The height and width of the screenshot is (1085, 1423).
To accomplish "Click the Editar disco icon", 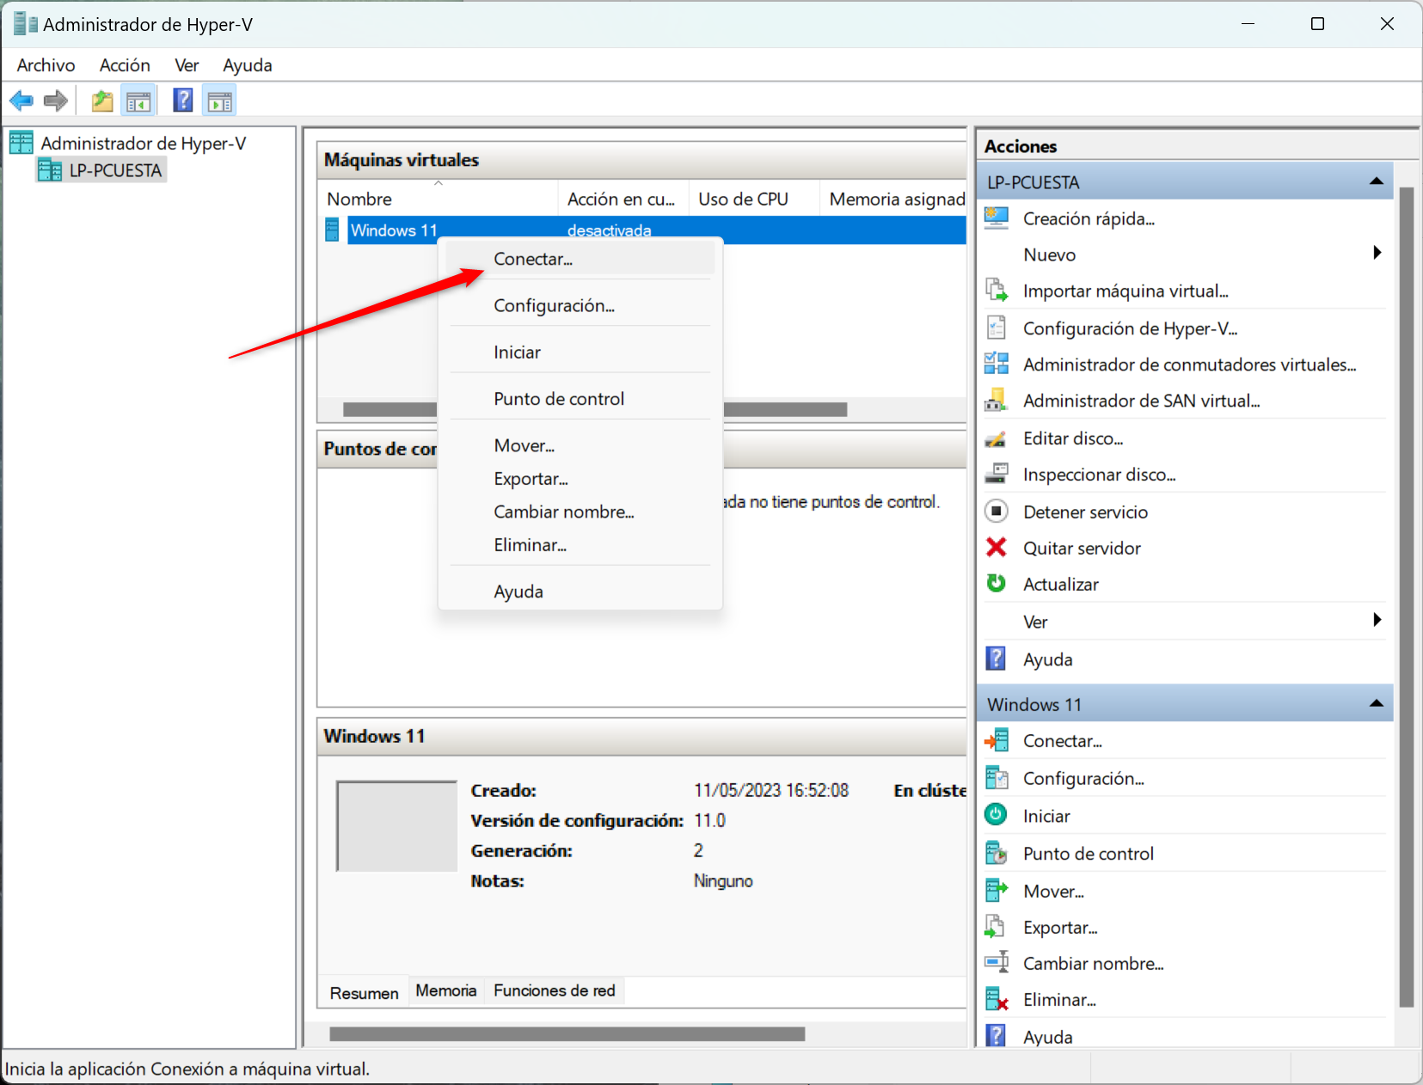I will pyautogui.click(x=997, y=438).
